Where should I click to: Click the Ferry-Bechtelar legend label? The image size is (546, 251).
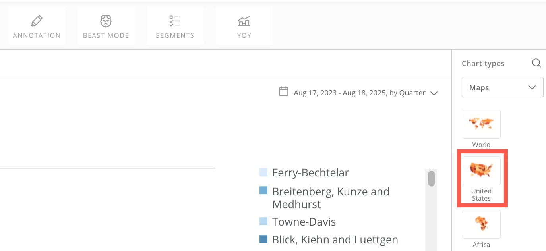click(310, 173)
